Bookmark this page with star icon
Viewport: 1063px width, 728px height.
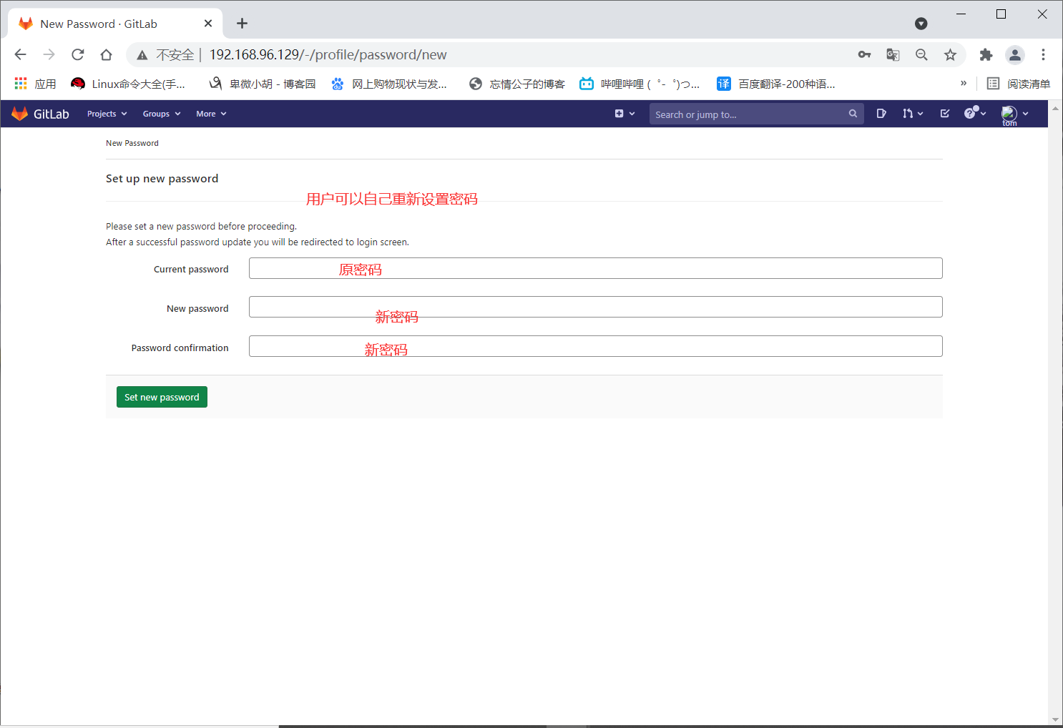pyautogui.click(x=950, y=54)
